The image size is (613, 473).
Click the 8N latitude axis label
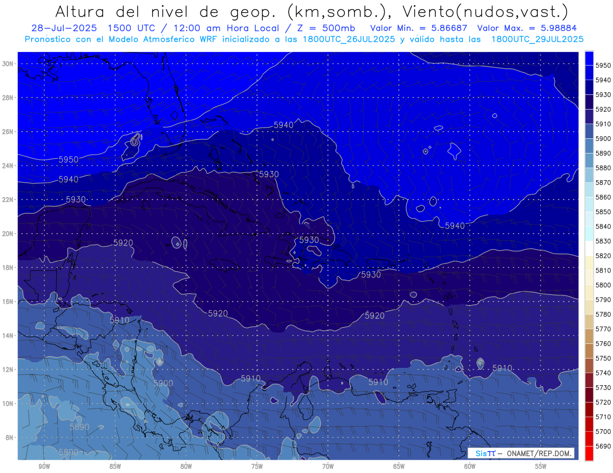pos(10,438)
